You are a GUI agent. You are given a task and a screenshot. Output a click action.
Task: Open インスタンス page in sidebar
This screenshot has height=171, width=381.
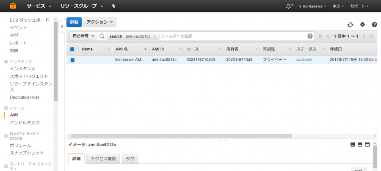coord(22,69)
